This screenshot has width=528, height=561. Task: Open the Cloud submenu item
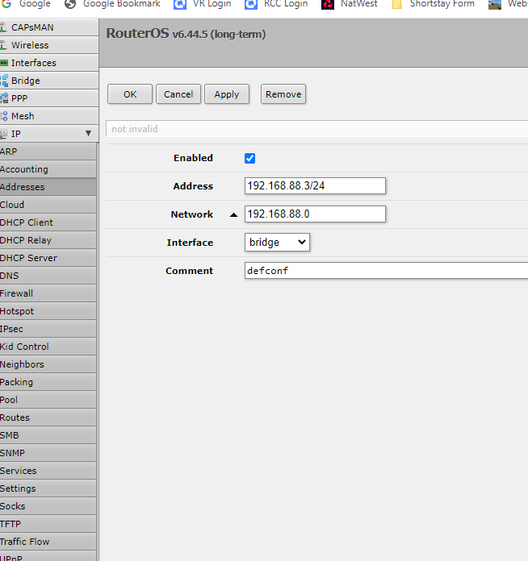click(48, 205)
